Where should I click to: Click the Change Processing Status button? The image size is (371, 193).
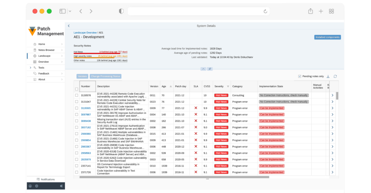click(x=105, y=76)
